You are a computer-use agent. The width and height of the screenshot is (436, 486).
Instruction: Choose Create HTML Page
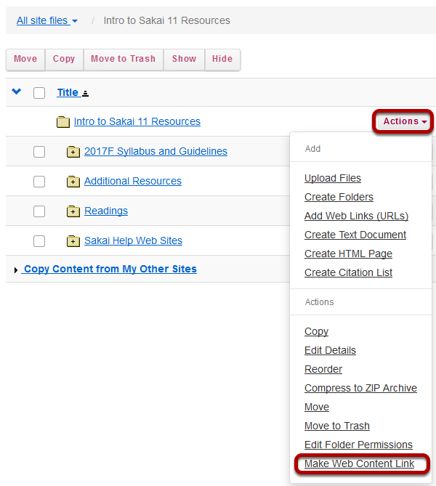[x=348, y=254]
